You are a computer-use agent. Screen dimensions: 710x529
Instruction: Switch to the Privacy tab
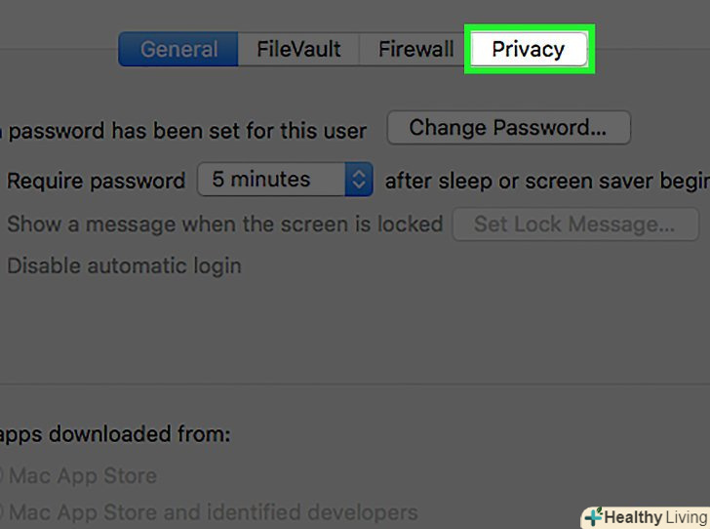[x=528, y=49]
